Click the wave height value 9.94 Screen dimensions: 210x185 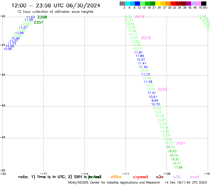(x=155, y=100)
